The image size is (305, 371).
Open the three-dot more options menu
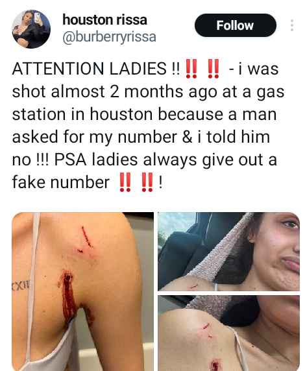292,25
